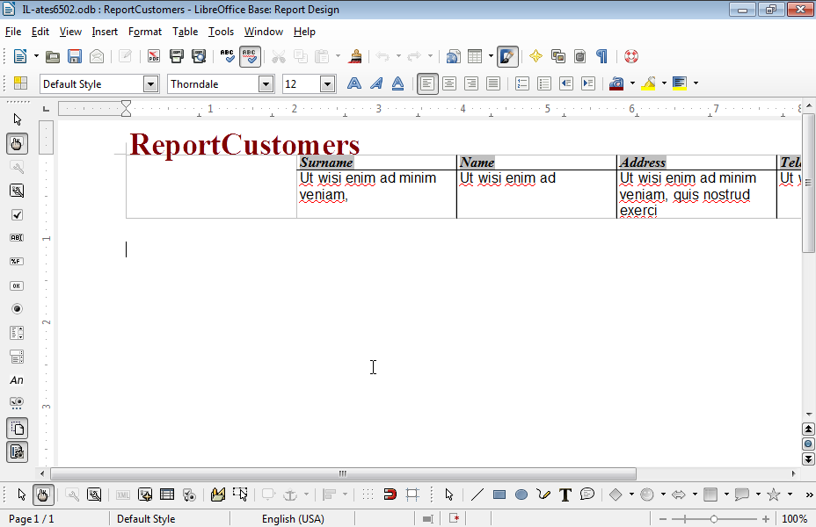Toggle AutoSpellcheck

250,56
